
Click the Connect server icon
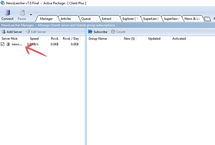pos(7,13)
